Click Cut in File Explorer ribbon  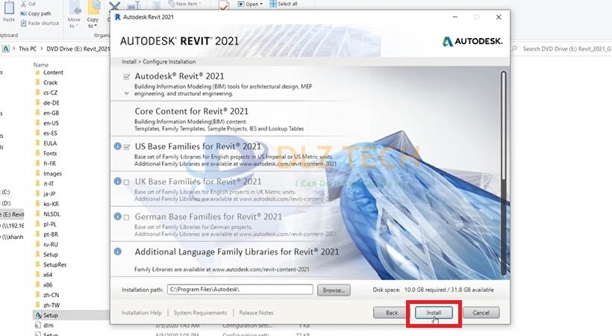coord(28,4)
